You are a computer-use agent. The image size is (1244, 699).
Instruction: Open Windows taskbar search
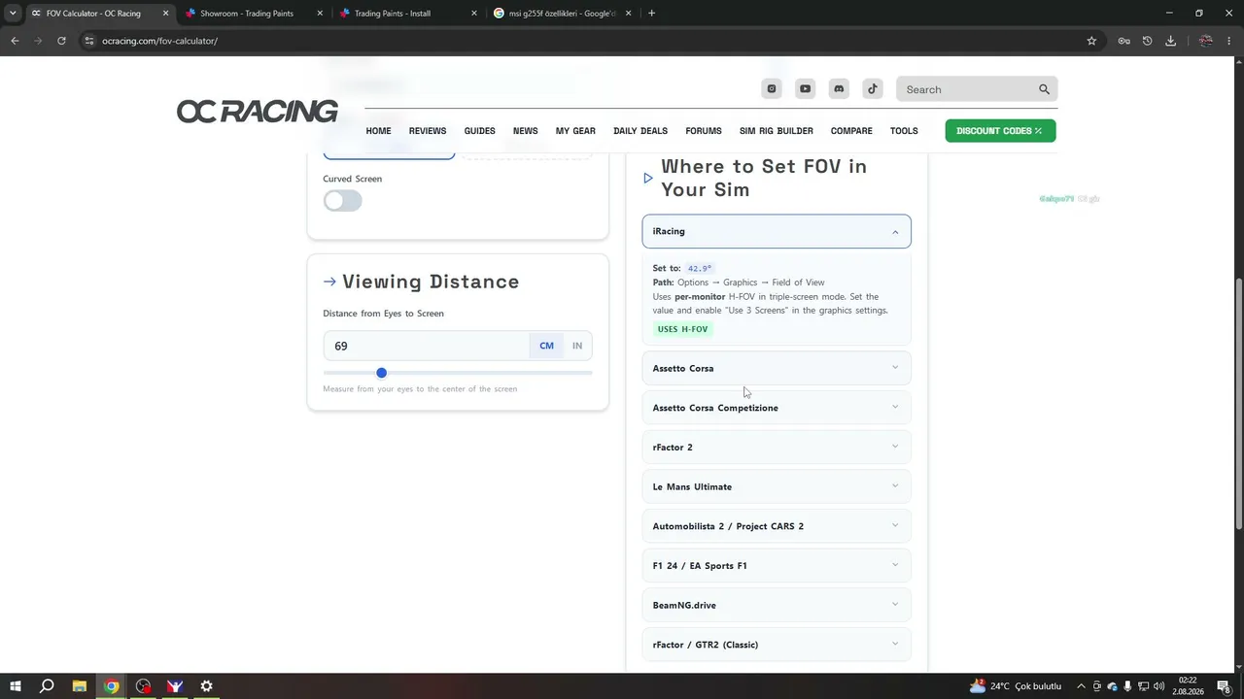pos(47,686)
